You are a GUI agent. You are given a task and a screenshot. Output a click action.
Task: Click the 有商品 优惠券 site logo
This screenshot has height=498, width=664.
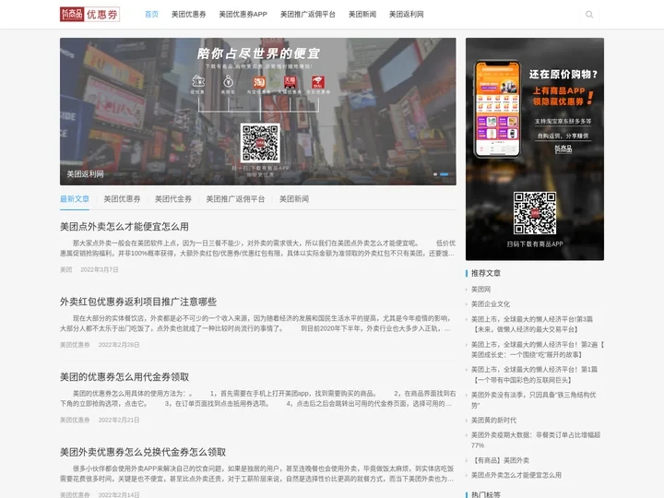89,15
